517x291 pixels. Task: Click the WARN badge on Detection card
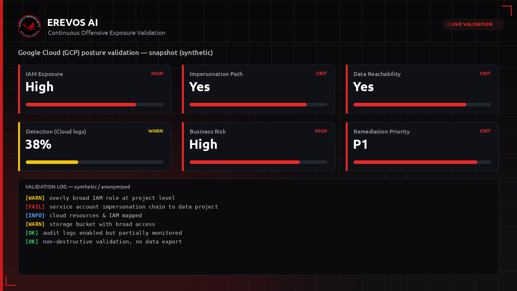(x=155, y=131)
